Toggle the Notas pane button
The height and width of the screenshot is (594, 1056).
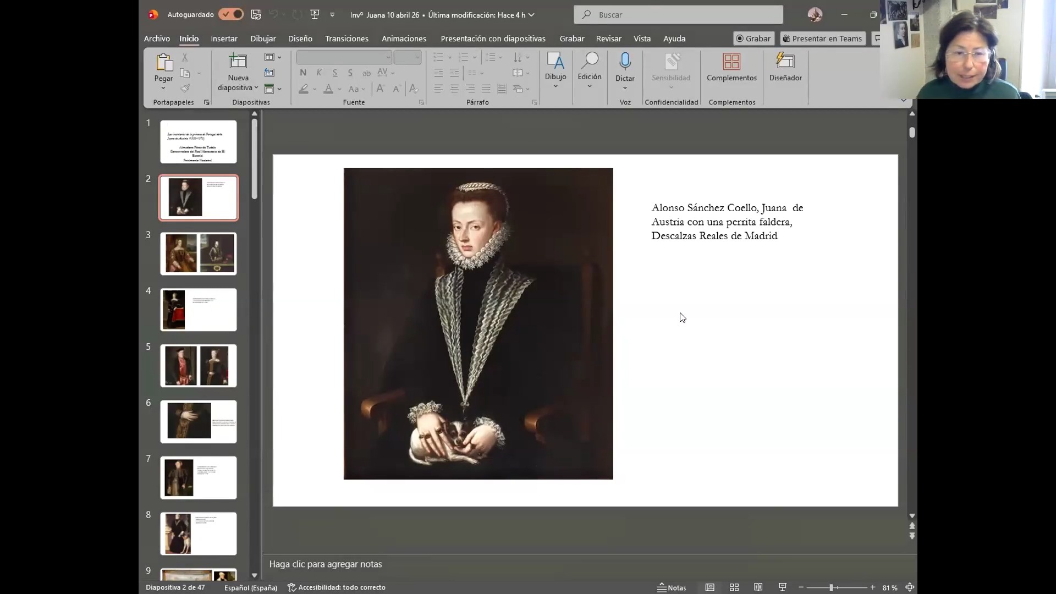[672, 587]
